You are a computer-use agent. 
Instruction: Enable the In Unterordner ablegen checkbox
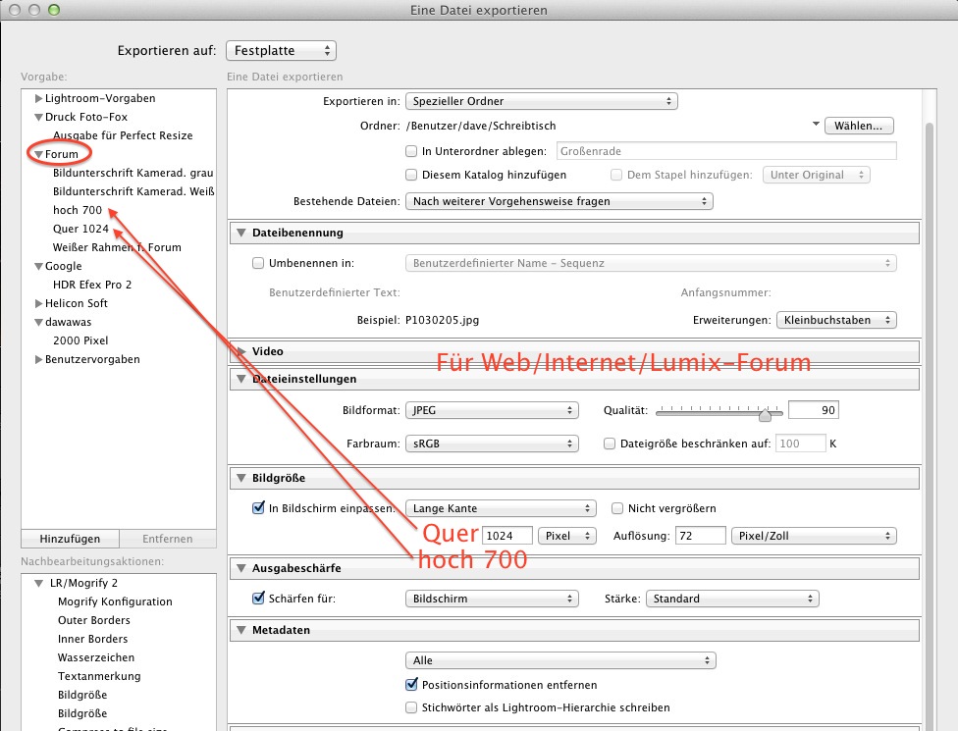(412, 151)
